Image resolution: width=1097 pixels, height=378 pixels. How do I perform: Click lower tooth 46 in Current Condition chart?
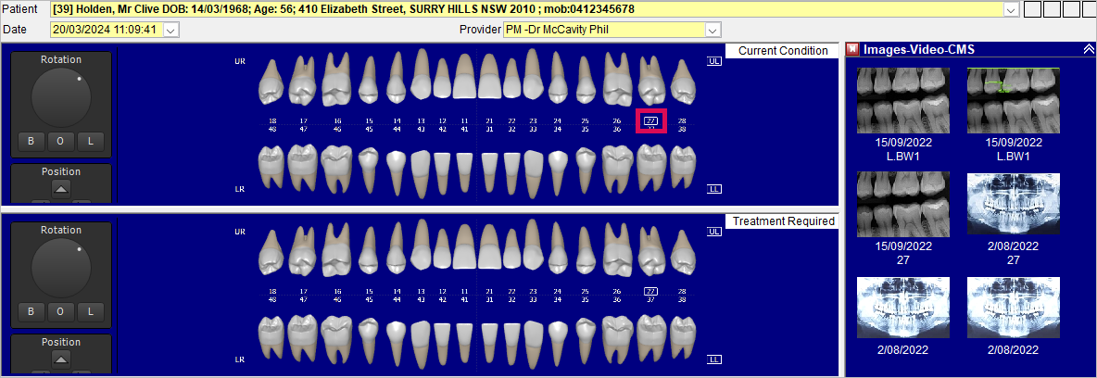click(x=336, y=167)
